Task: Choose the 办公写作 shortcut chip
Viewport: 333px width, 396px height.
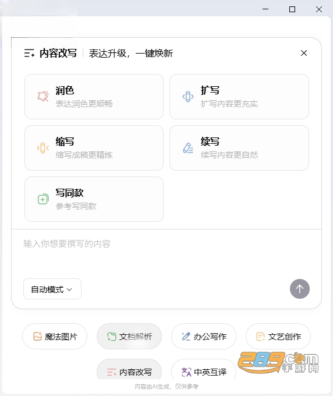Action: click(x=204, y=337)
